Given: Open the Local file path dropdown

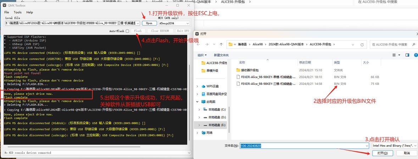Looking at the screenshot, I should [138, 23].
